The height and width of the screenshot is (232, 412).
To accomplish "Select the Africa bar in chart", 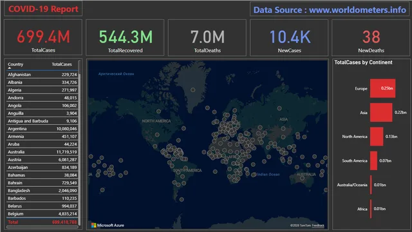I will (371, 209).
